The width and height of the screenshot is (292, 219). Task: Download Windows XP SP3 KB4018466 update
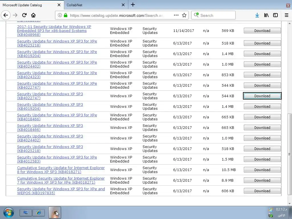[262, 127]
